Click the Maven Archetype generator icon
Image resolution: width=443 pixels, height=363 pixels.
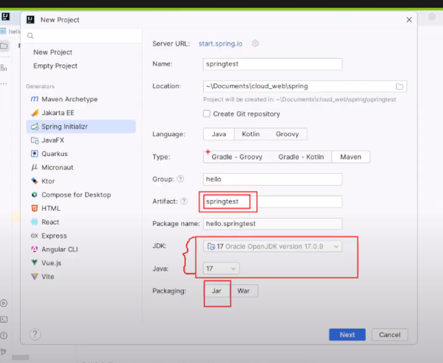pos(34,99)
